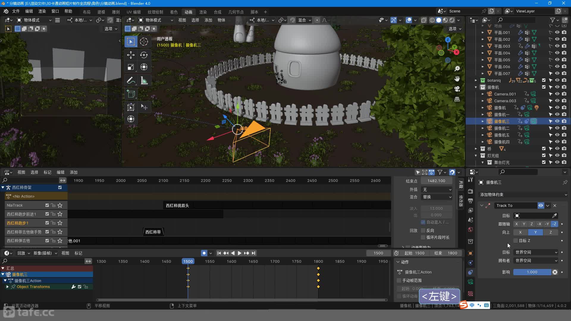Open the 外插 extrapolation dropdown
Image resolution: width=571 pixels, height=321 pixels.
click(x=437, y=190)
